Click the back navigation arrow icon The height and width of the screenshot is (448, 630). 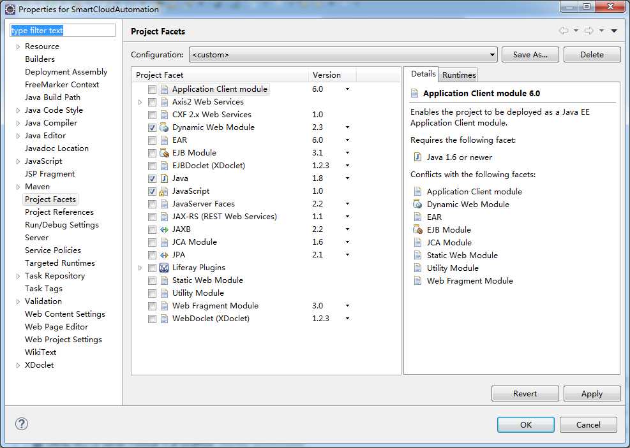tap(564, 31)
